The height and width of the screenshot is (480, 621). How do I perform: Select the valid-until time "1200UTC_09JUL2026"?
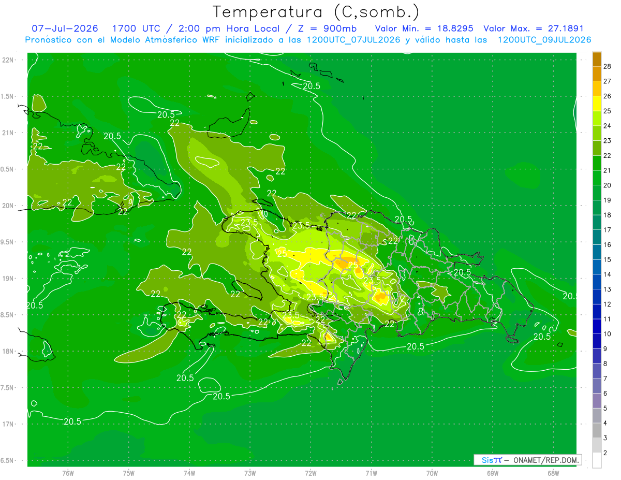click(544, 40)
